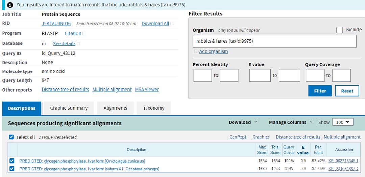The image size is (365, 177).
Task: Open the Taxonomy tab
Action: (x=154, y=108)
